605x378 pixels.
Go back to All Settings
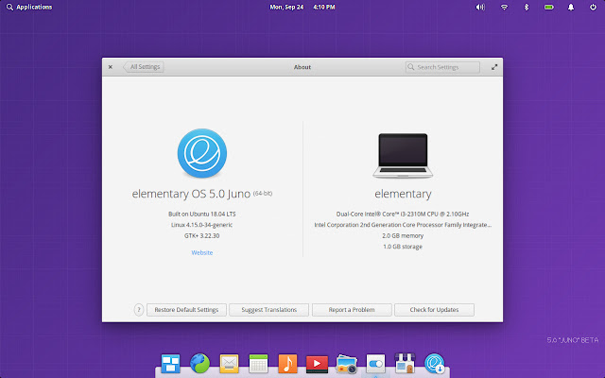[x=144, y=67]
